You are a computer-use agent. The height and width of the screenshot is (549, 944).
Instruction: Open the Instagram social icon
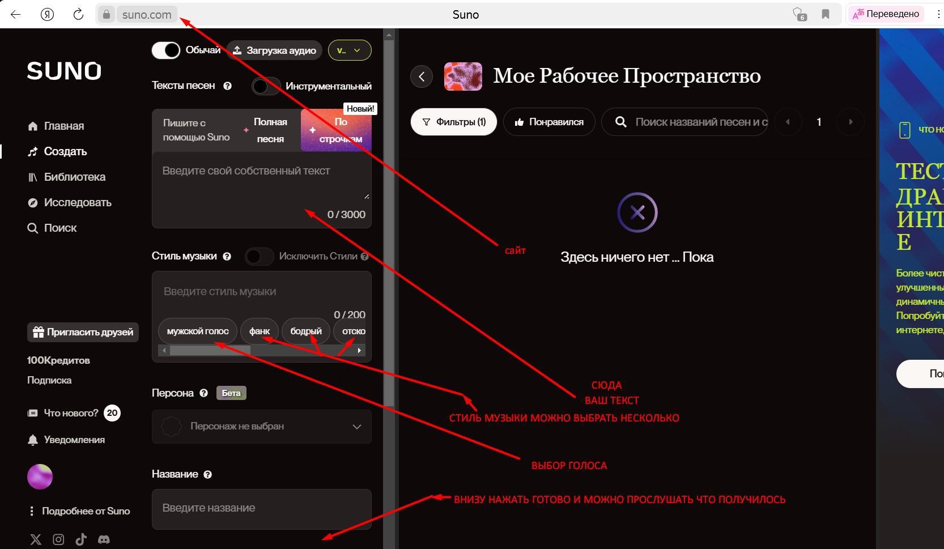(58, 539)
